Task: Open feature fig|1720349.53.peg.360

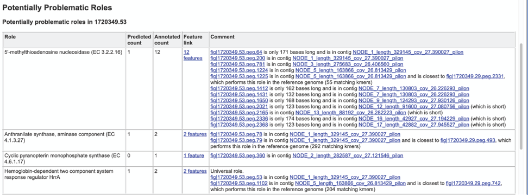Action: pos(238,156)
